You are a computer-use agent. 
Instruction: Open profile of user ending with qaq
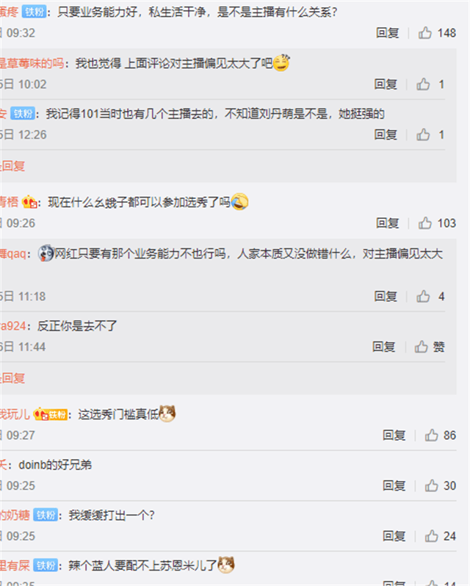(13, 254)
